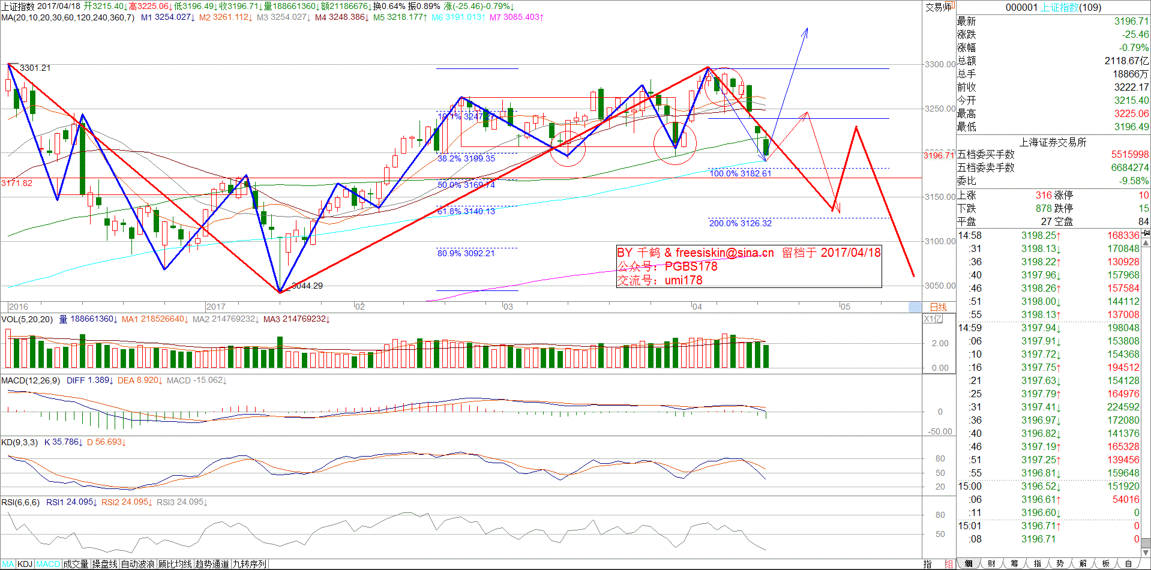The image size is (1151, 570).
Task: Switch to the 顾比均线 tab
Action: coord(175,564)
